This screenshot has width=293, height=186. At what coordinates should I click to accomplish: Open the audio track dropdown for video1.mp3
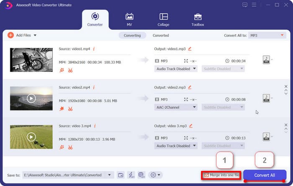click(176, 69)
